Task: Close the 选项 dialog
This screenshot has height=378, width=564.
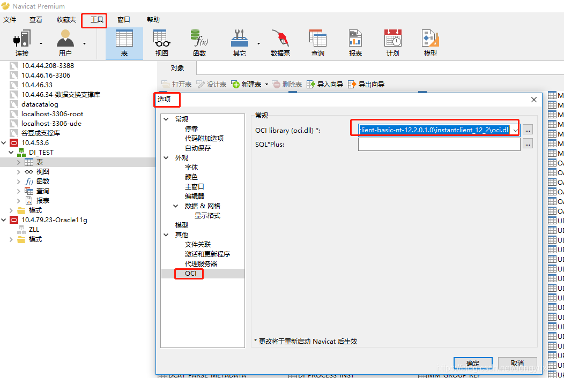Action: 534,100
